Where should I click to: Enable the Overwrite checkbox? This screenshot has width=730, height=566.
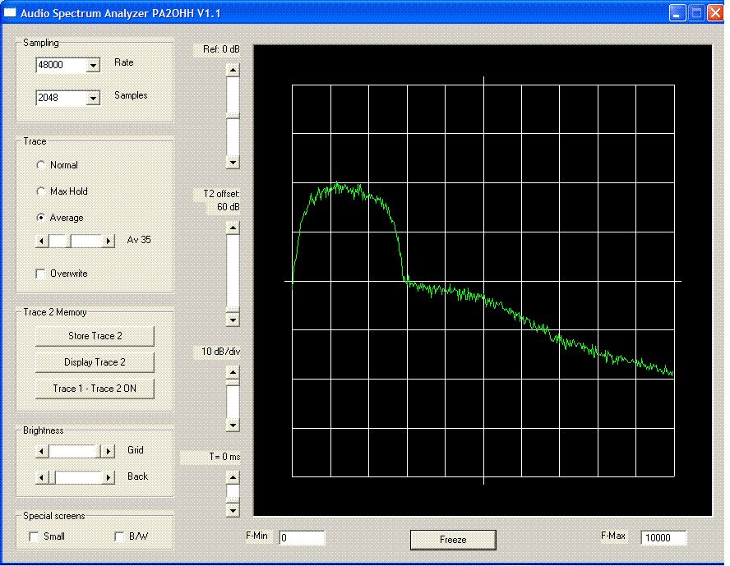tap(41, 274)
